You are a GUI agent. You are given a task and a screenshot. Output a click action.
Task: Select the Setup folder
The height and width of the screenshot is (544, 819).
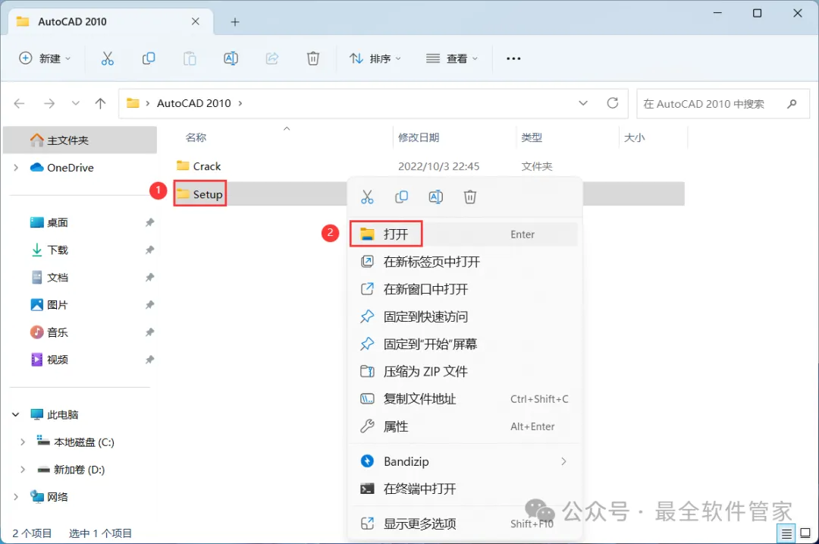pyautogui.click(x=200, y=194)
